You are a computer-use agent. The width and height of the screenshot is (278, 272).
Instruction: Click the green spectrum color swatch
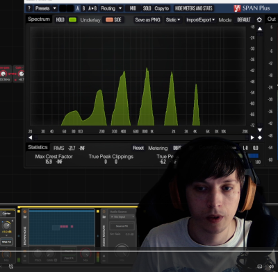pos(72,20)
